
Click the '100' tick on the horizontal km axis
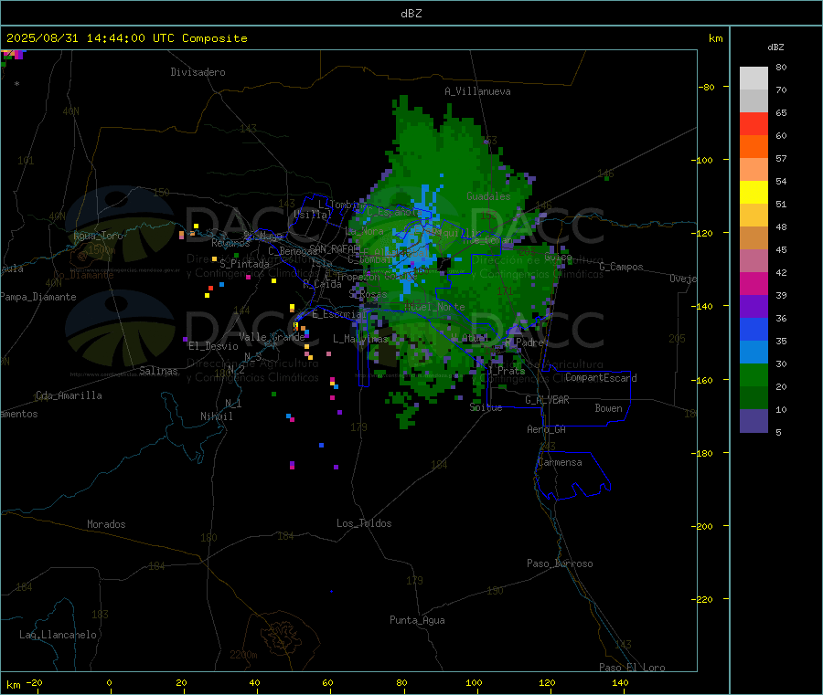pos(474,682)
